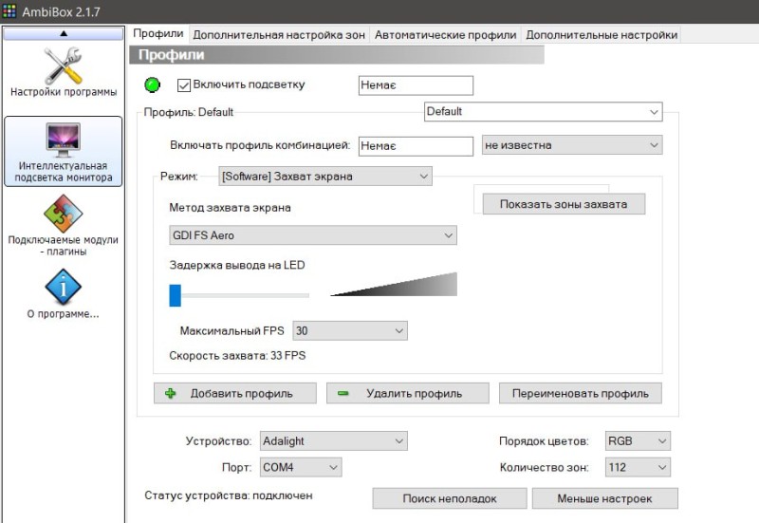The height and width of the screenshot is (523, 759).
Task: Toggle the Включить подсветку checkbox
Action: 184,84
